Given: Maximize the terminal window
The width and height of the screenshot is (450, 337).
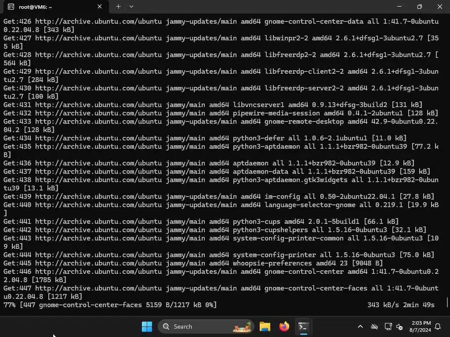Looking at the screenshot, I should point(419,7).
